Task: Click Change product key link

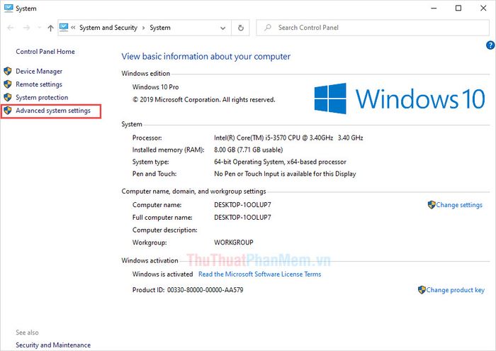Action: (455, 290)
